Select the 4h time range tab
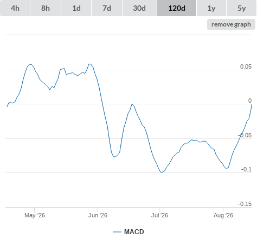The width and height of the screenshot is (257, 246). click(15, 8)
